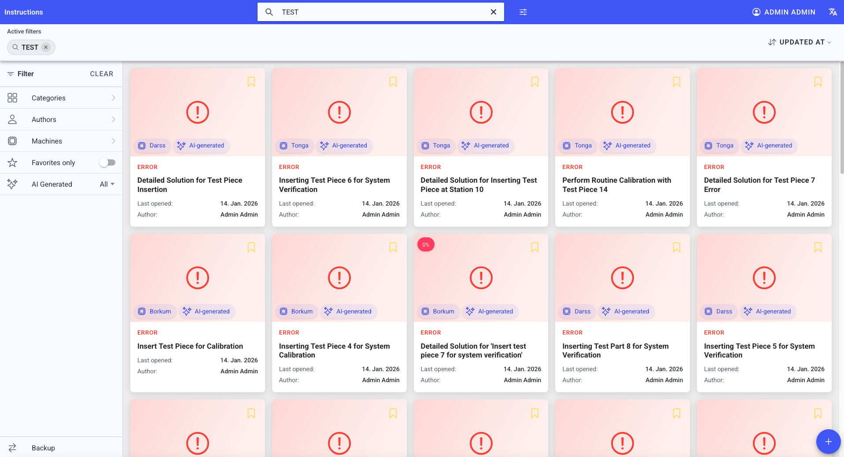
Task: Expand the Machines filter
Action: tap(61, 141)
